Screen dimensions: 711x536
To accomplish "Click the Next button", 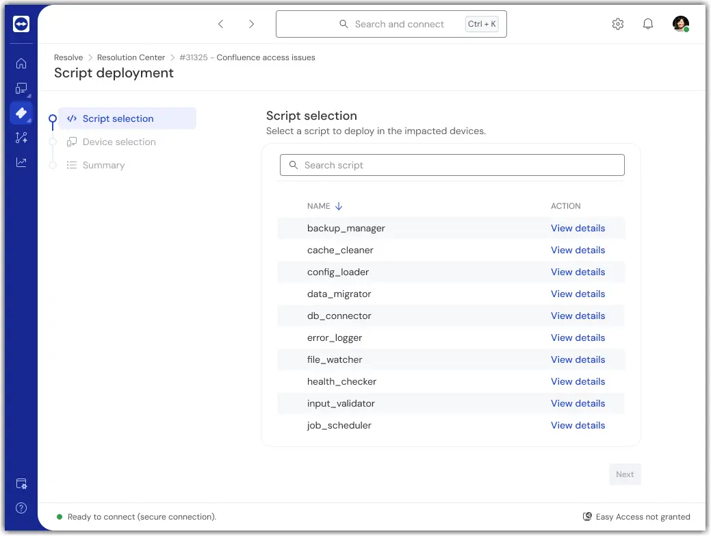I will 625,474.
